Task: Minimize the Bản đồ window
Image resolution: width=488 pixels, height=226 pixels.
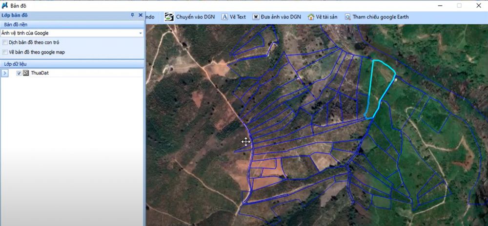Action: click(x=440, y=5)
